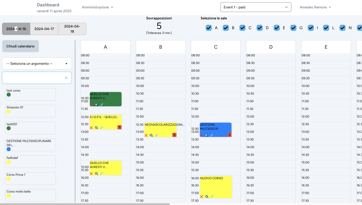This screenshot has width=362, height=205.
Task: Switch to the 2024-04-17 date tab
Action: coord(44,29)
